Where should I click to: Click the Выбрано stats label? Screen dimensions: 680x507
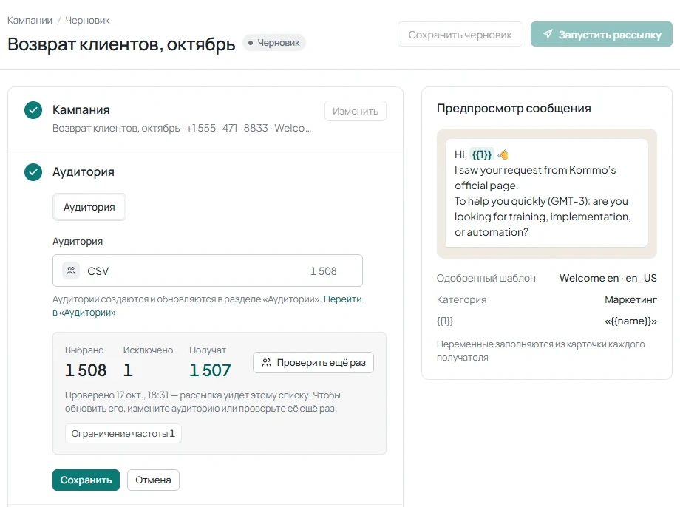[x=84, y=350]
